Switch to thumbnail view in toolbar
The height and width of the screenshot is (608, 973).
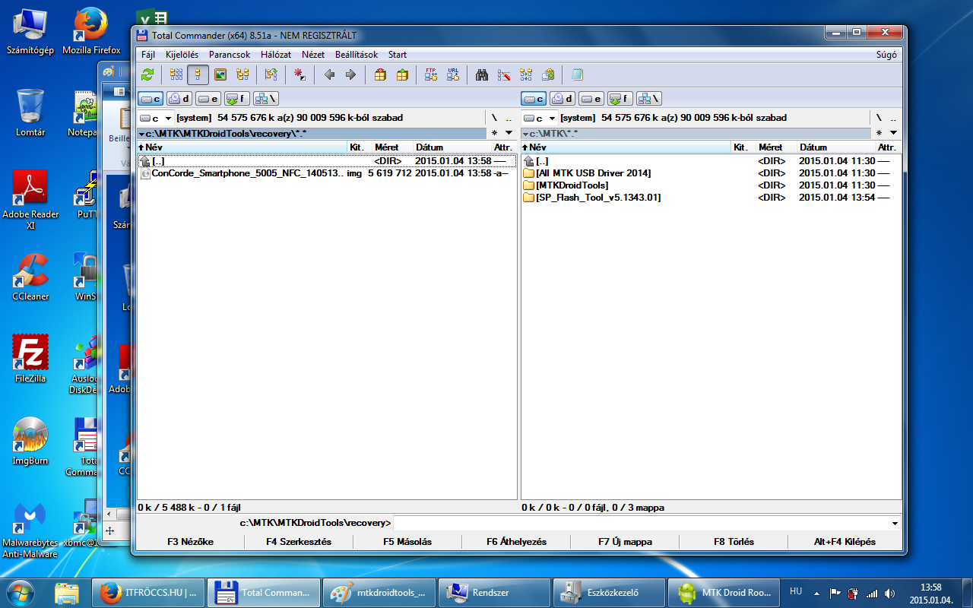220,74
